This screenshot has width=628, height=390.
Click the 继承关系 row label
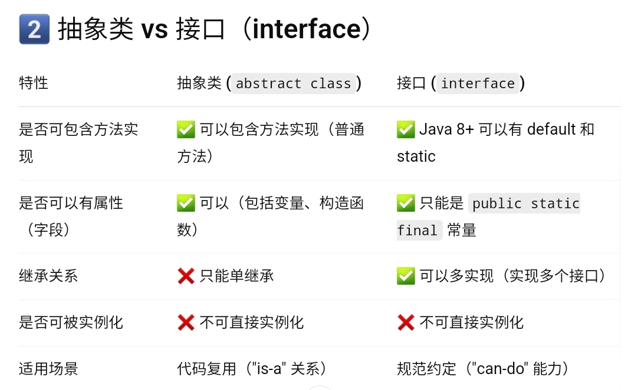(x=48, y=276)
